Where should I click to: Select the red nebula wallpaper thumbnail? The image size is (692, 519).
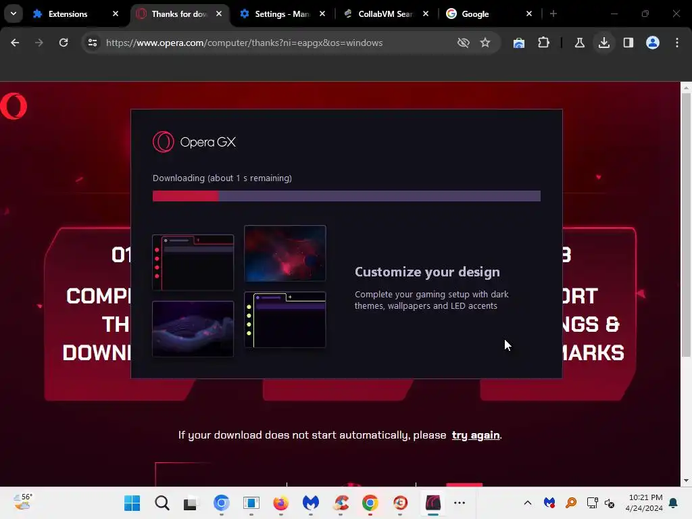pos(285,253)
